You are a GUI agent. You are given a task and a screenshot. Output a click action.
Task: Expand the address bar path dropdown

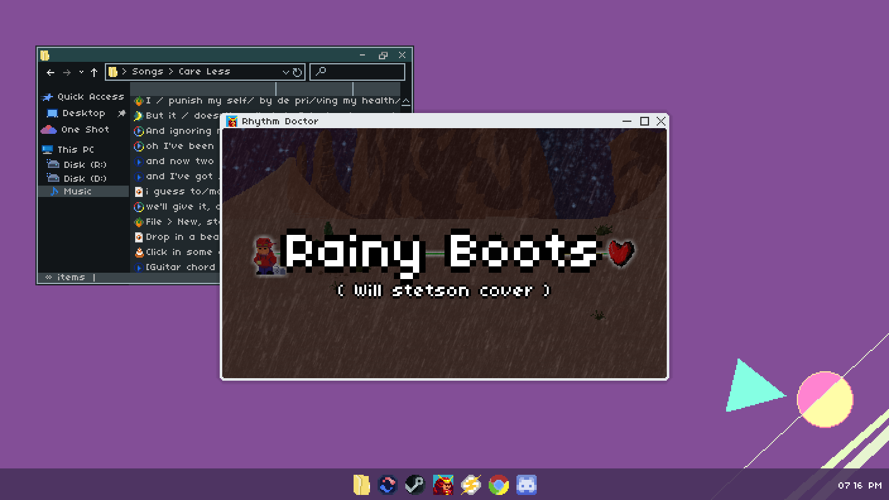click(285, 73)
